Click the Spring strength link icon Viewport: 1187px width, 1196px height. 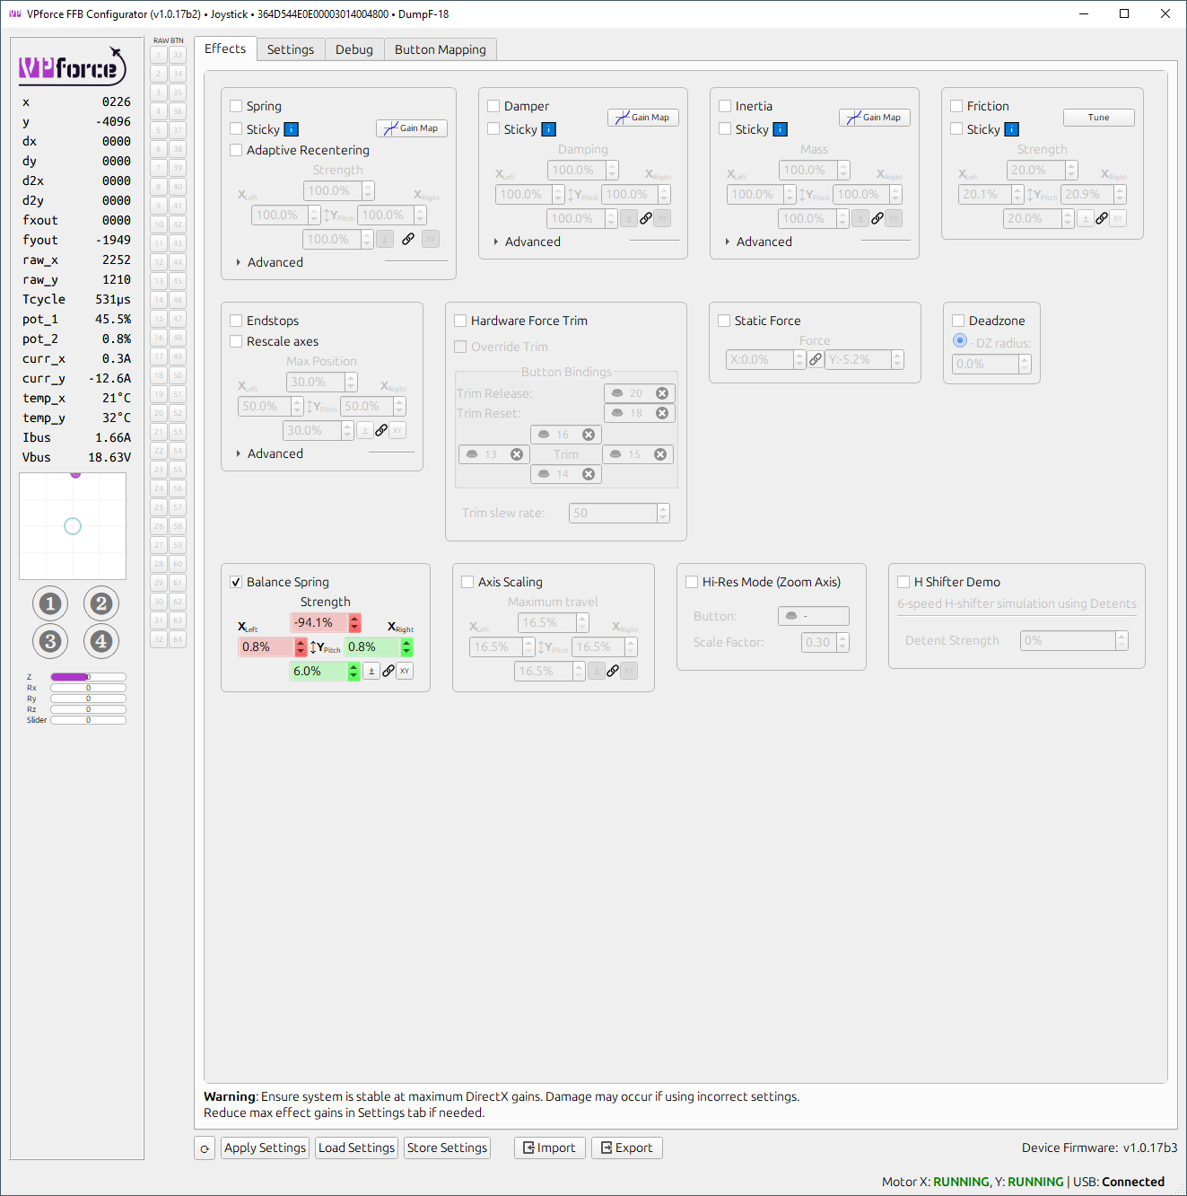[x=408, y=239]
